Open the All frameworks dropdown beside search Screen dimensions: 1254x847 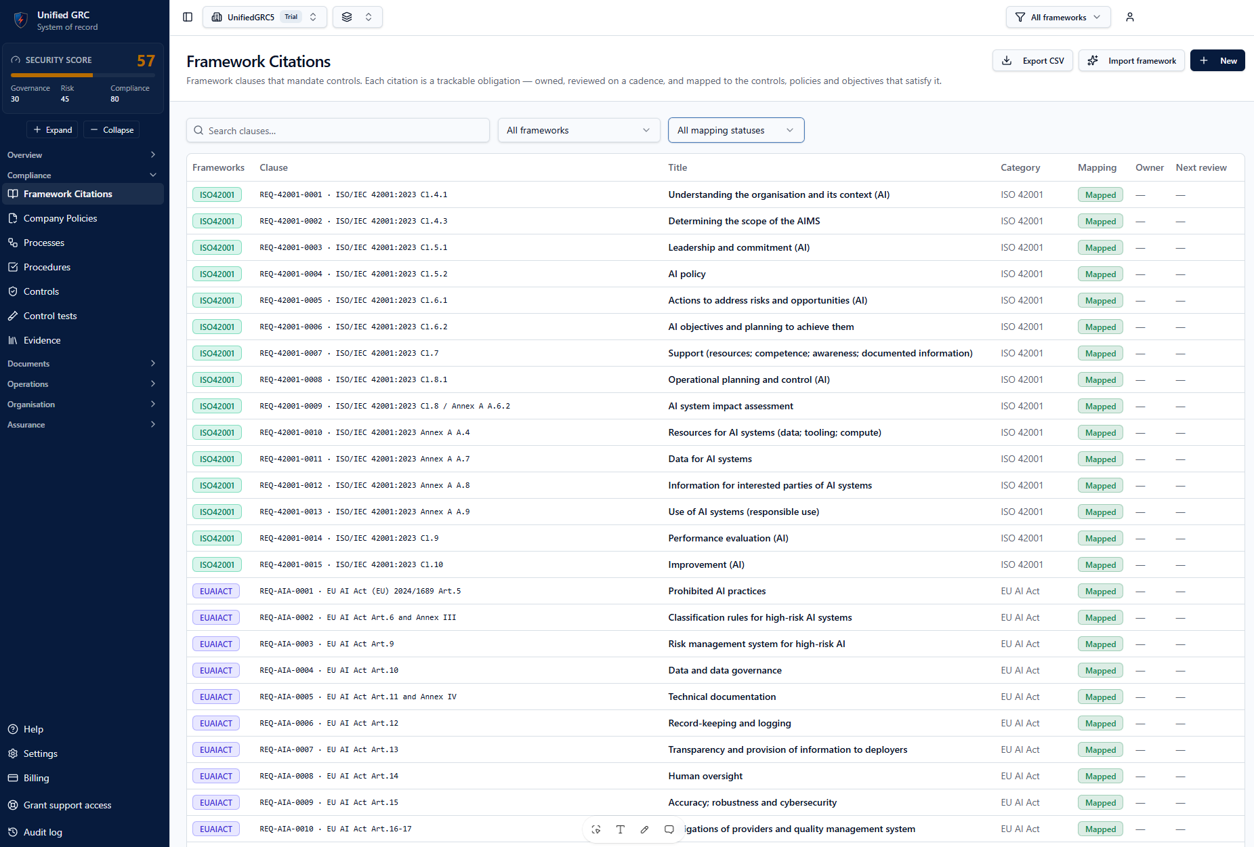click(579, 130)
